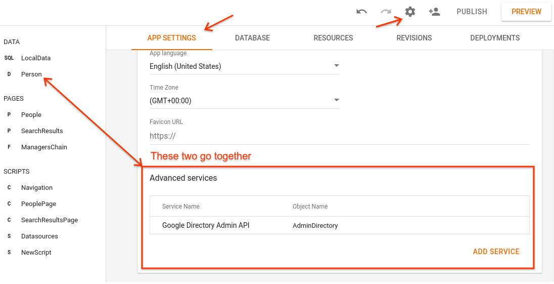Select the Google Directory Admin API row
Viewport: 554px width, 284px height.
click(339, 226)
